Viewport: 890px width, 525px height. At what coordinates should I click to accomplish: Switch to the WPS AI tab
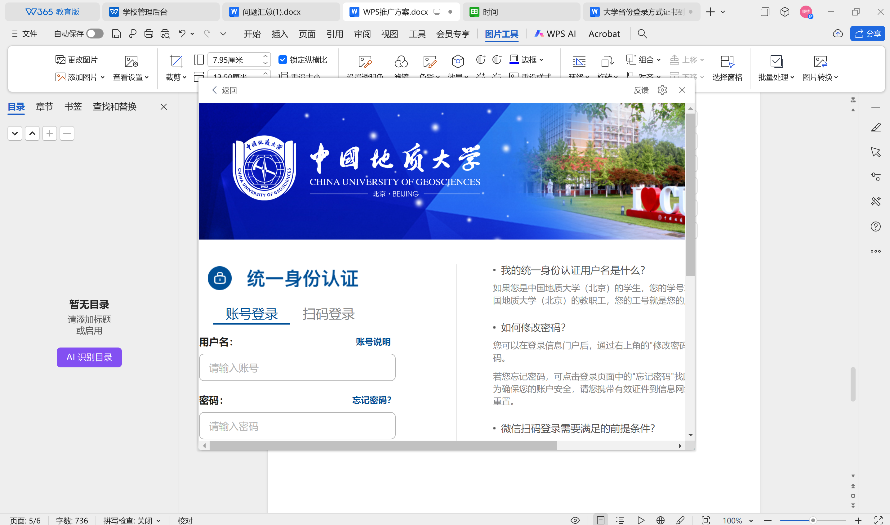pos(555,34)
